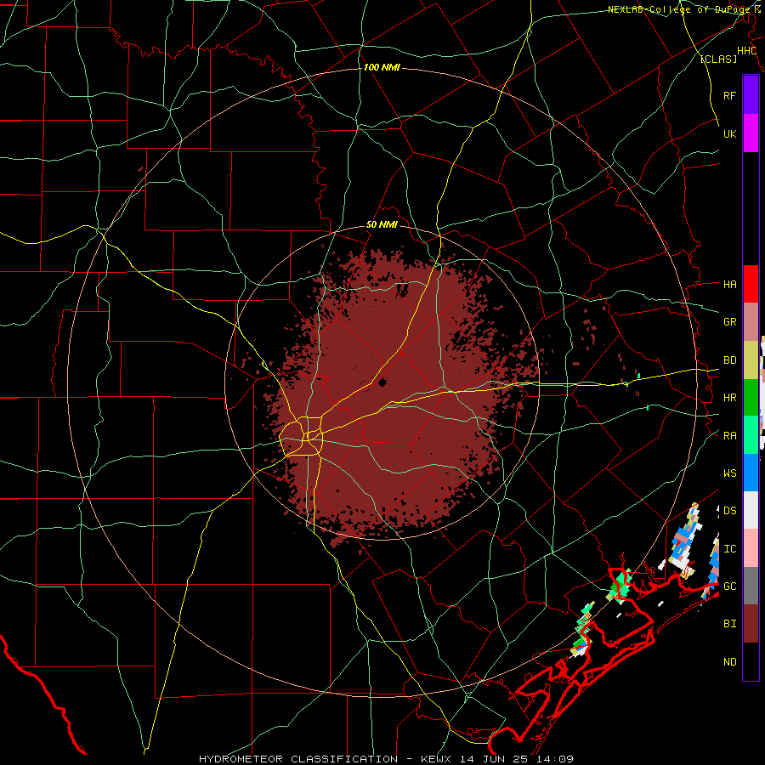Image resolution: width=765 pixels, height=765 pixels.
Task: Click the UK magenta legend swatch
Action: pyautogui.click(x=751, y=133)
